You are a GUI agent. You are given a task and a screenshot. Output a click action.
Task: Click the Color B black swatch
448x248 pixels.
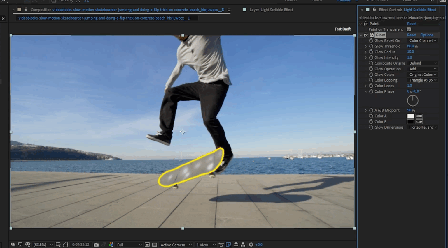tap(410, 122)
